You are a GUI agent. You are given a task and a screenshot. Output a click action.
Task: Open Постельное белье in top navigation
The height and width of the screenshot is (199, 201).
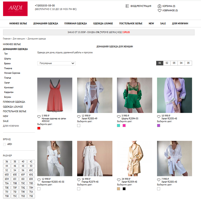click(x=131, y=24)
